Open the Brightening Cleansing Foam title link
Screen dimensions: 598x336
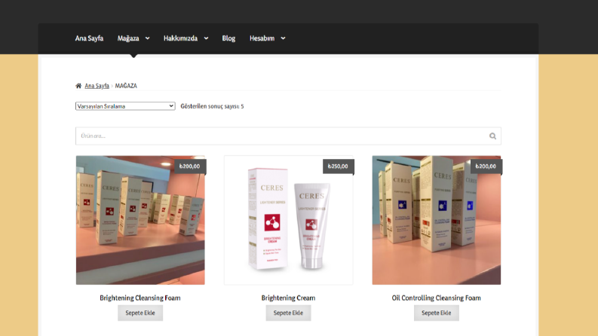click(140, 298)
